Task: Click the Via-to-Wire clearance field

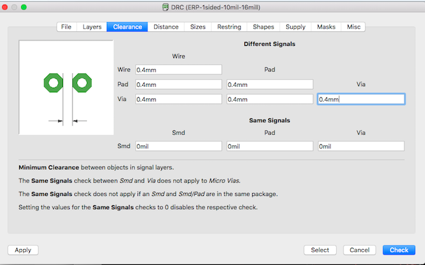Action: point(179,99)
